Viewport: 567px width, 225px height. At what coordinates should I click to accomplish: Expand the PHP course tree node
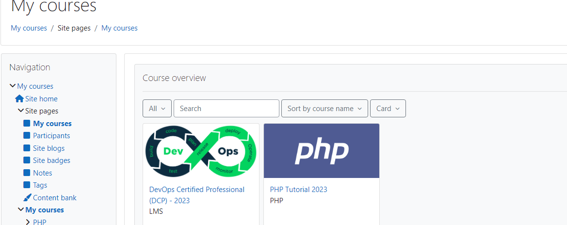(x=28, y=222)
